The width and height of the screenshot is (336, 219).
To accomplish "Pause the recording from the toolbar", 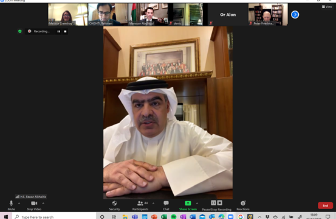I will tap(213, 203).
